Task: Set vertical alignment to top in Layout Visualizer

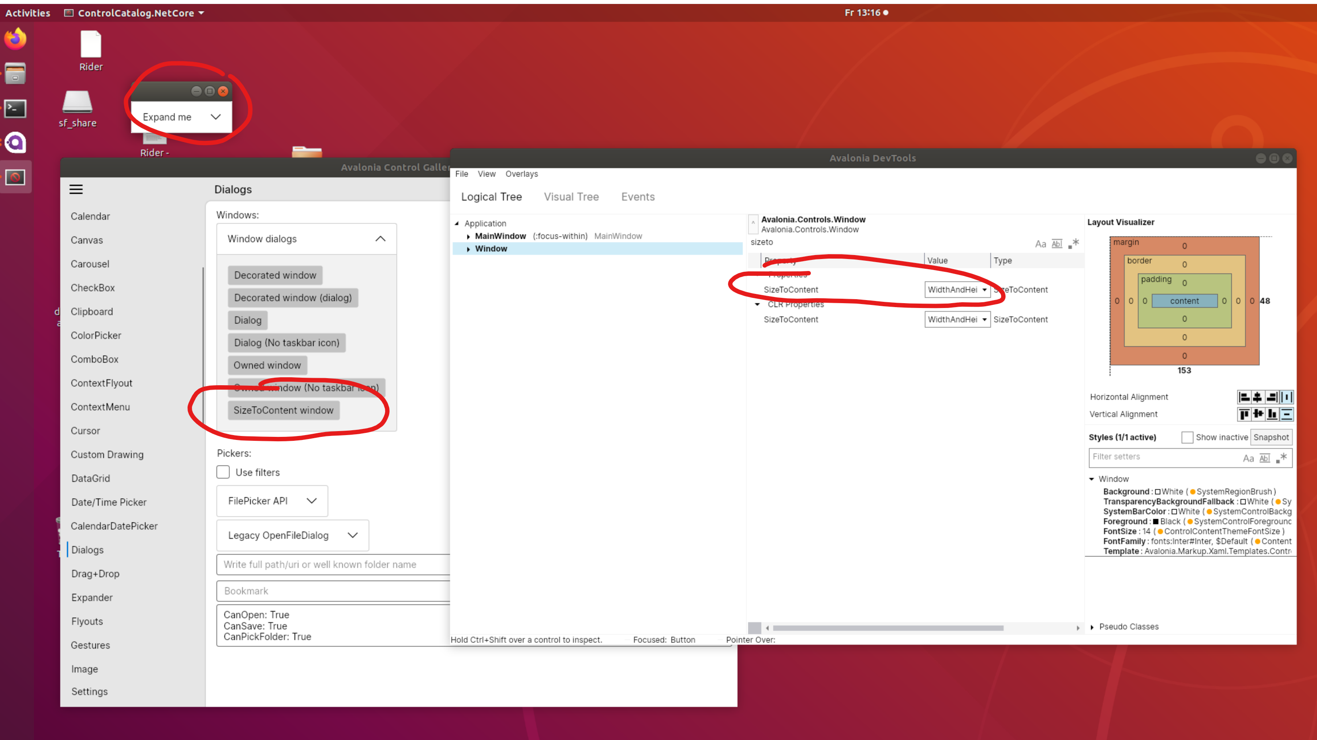Action: [1244, 414]
